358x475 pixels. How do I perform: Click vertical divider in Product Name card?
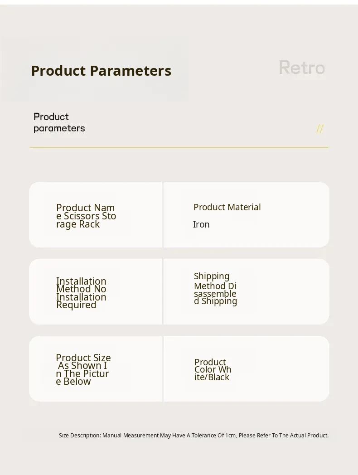coord(163,214)
